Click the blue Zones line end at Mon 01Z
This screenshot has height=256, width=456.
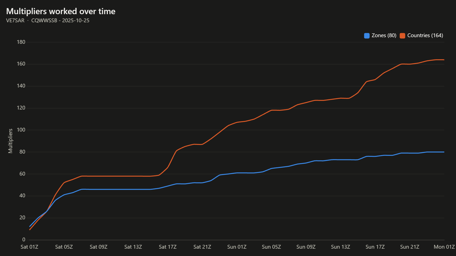[x=444, y=152]
